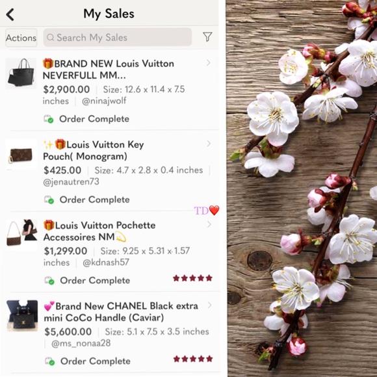Tap the Pochette Accessoires thumbnail

[22, 235]
